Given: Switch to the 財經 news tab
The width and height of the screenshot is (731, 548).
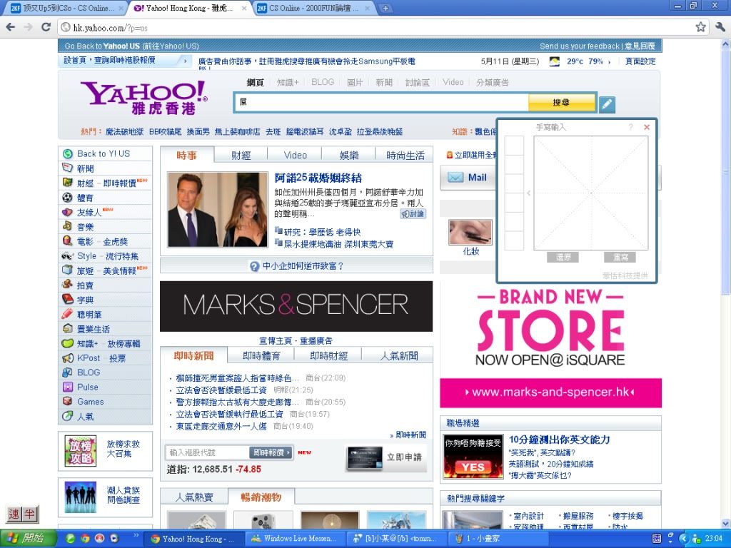Looking at the screenshot, I should pos(241,155).
